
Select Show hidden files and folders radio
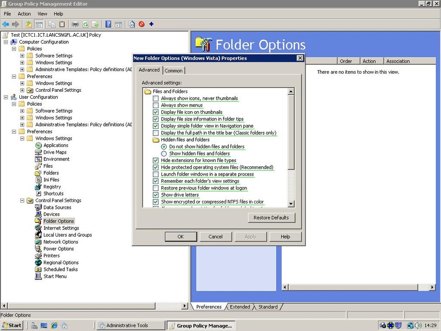[164, 154]
